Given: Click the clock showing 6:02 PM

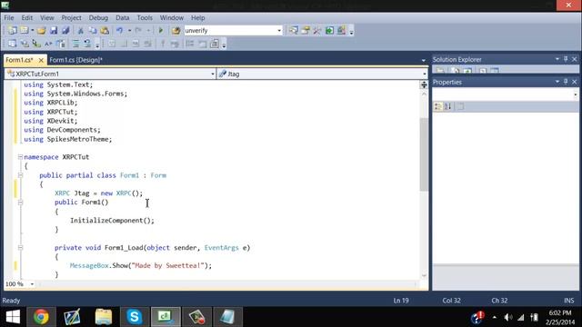Looking at the screenshot, I should [x=560, y=312].
